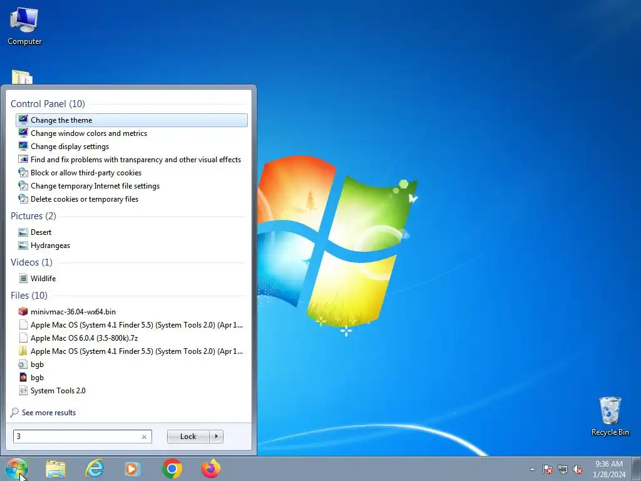Click the Desert picture icon

coord(23,232)
